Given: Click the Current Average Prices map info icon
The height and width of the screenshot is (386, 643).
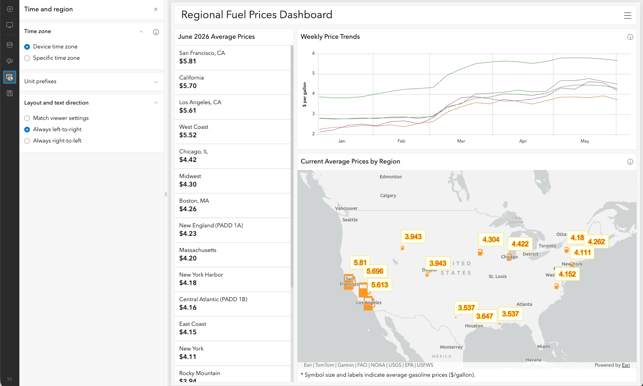Looking at the screenshot, I should click(x=630, y=162).
